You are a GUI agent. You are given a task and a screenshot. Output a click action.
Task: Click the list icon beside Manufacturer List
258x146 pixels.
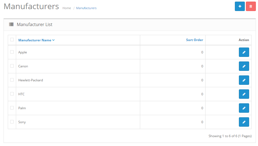[11, 24]
